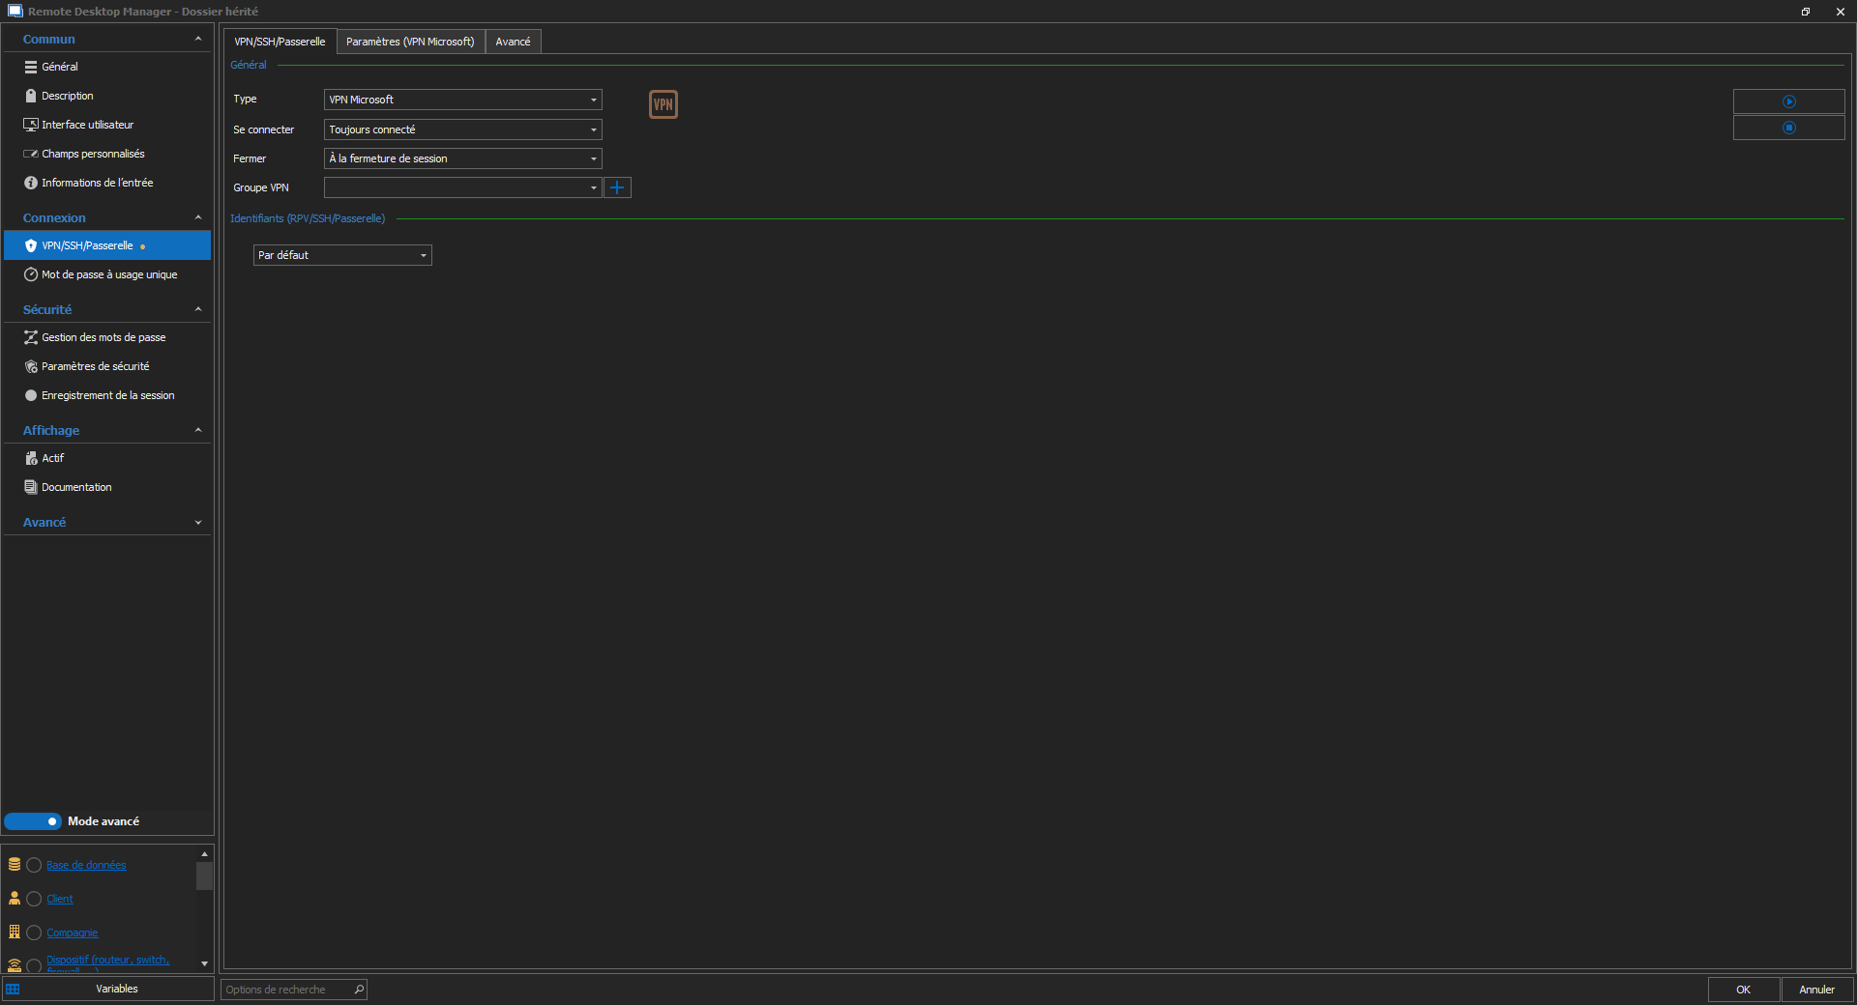Switch to Paramètres (VPN Microsoft) tab
Screen dimensions: 1857x1005
(410, 42)
